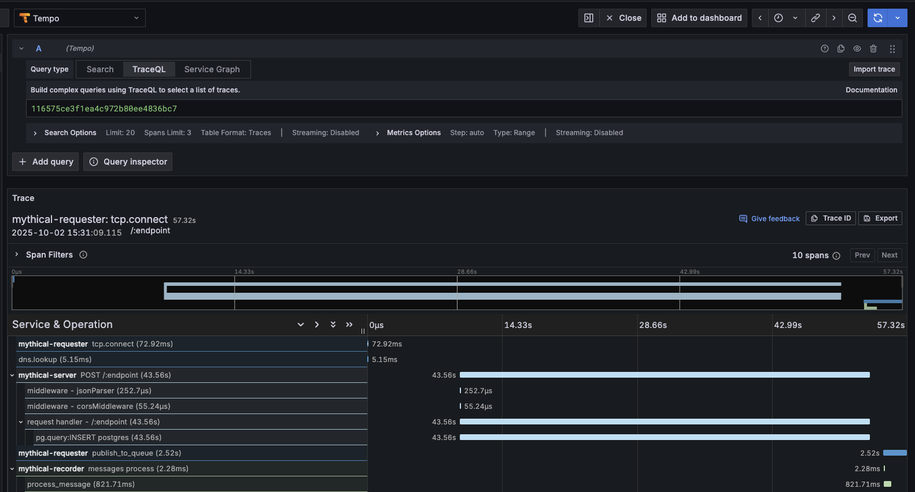Zoom out the time range

point(852,18)
